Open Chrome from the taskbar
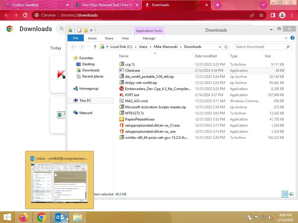Viewport: 298px width, 223px height. 41,217
